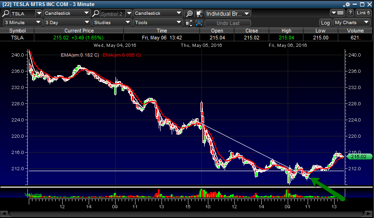Click the zoom-in magnifier toolbar icon
The image size is (374, 218).
click(189, 13)
